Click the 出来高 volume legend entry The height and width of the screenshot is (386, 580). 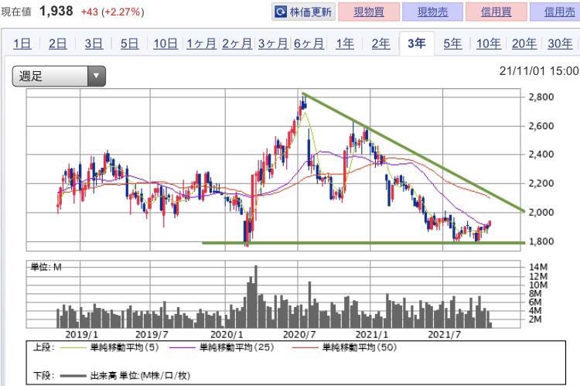point(125,376)
